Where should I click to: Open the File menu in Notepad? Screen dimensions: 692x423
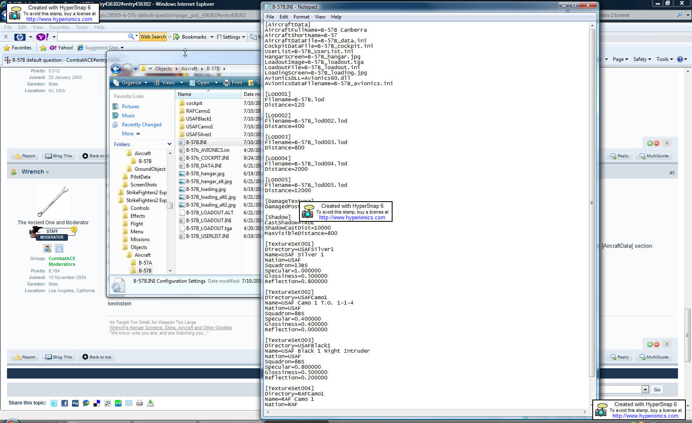coord(270,17)
